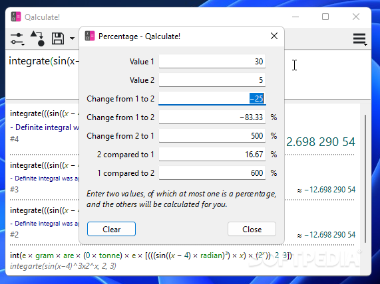Screen dimensions: 380x284
Task: Click the Value 1 field showing 30
Action: [x=212, y=62]
